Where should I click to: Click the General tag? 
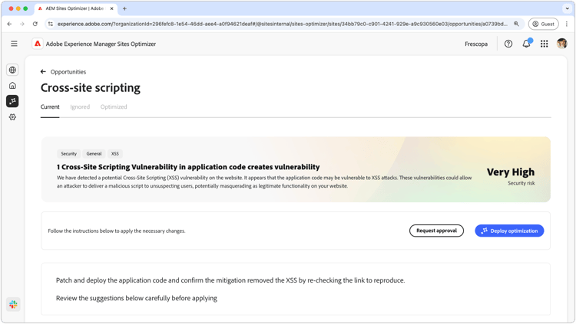click(94, 153)
